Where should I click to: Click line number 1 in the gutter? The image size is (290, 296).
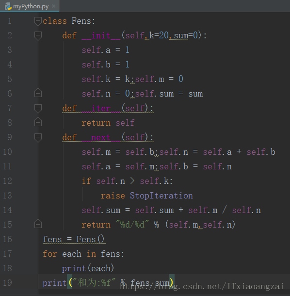(10, 21)
